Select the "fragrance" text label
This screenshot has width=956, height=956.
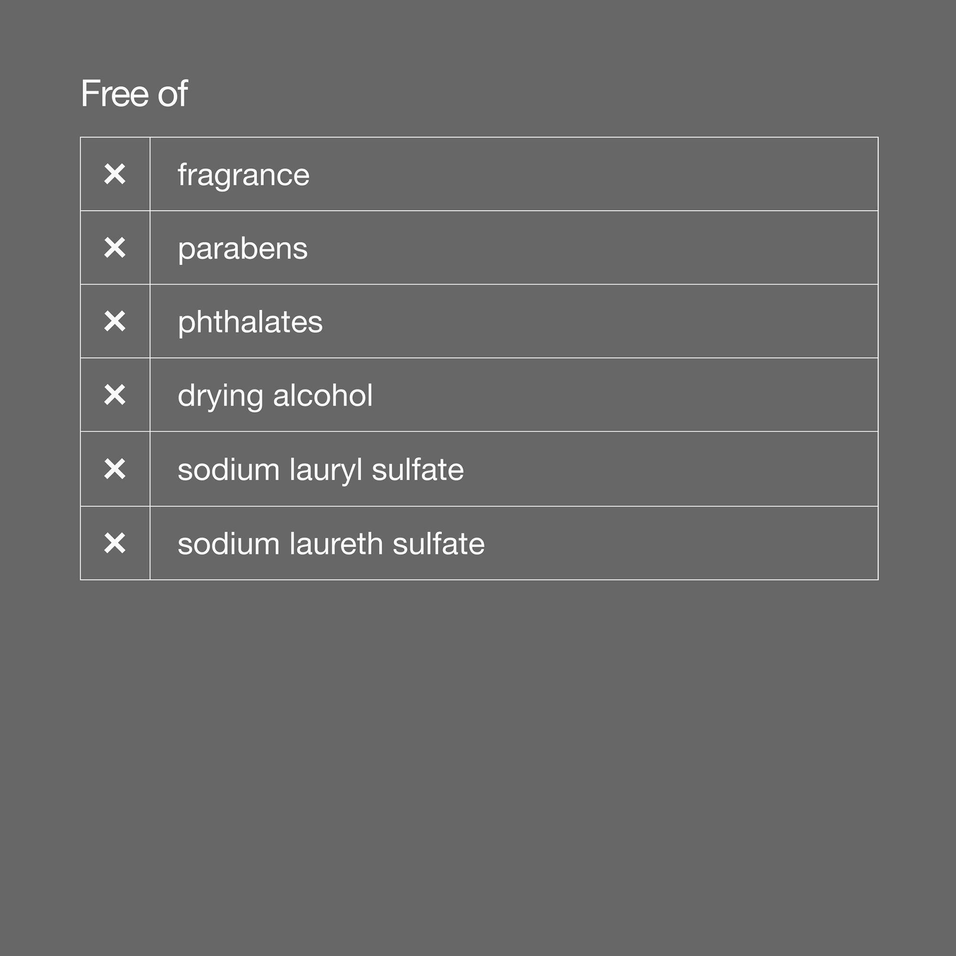click(x=243, y=175)
